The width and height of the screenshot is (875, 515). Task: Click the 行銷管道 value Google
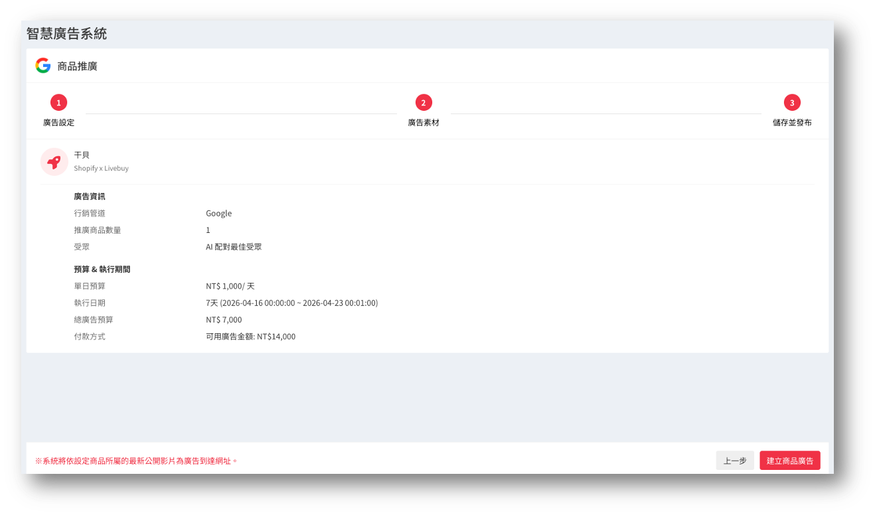coord(218,214)
